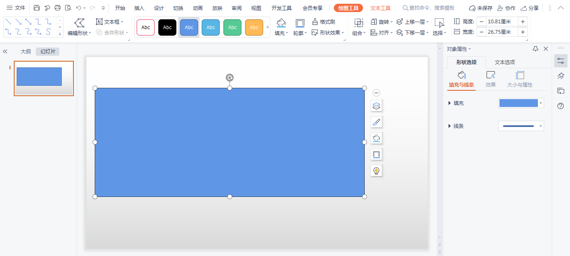Viewport: 570px width, 256px height.
Task: Click floating outline icon beside shape
Action: tap(376, 154)
